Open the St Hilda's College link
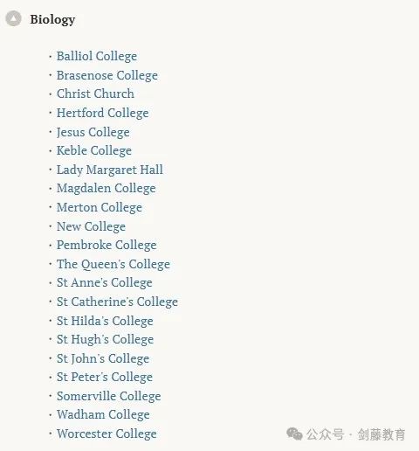The height and width of the screenshot is (451, 419). tap(105, 321)
